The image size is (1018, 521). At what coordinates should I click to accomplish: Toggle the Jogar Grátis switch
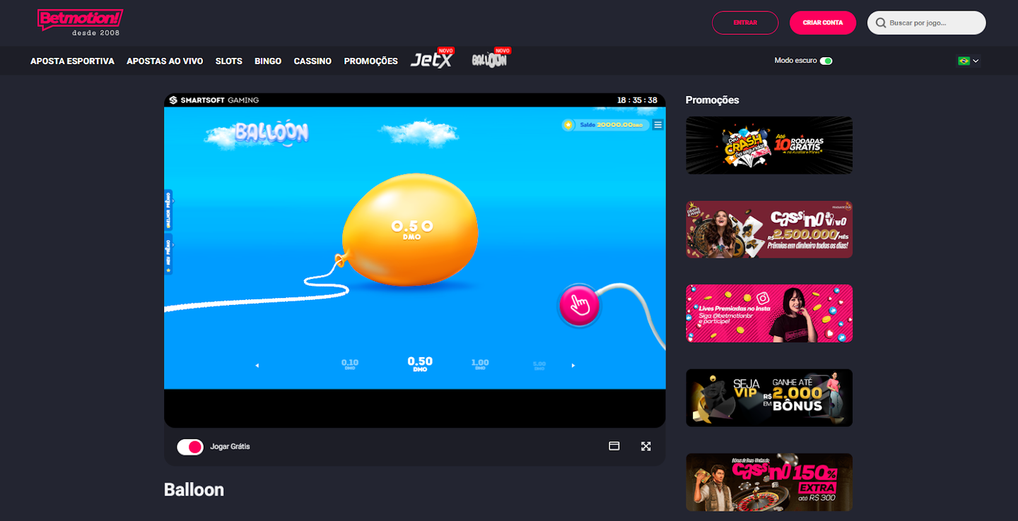tap(190, 447)
